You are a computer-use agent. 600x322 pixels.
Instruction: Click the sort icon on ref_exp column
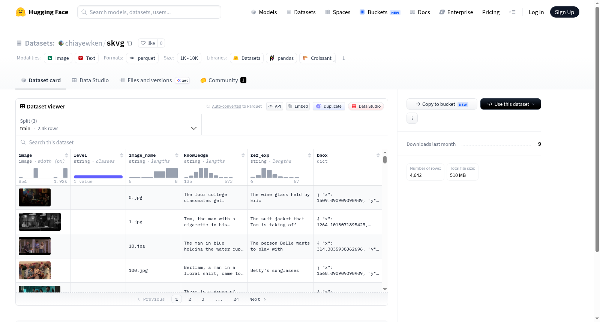point(309,155)
